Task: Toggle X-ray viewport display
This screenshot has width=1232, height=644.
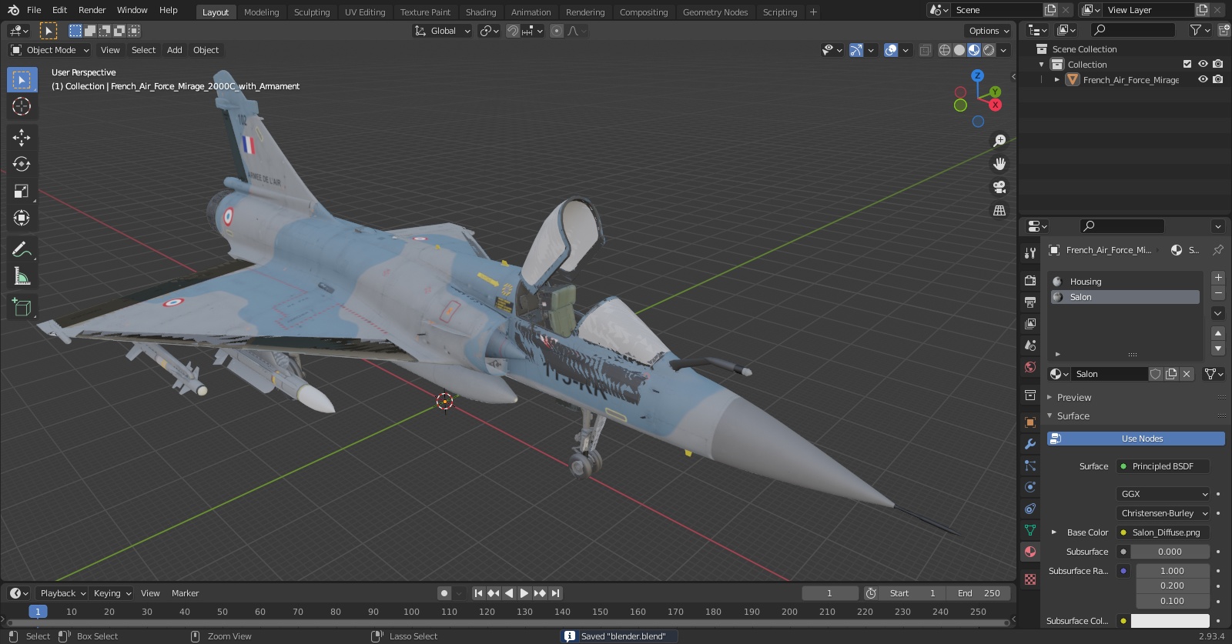Action: tap(926, 50)
